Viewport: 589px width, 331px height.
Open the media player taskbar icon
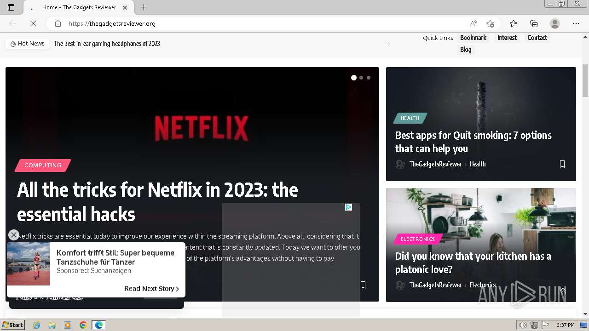coord(68,325)
